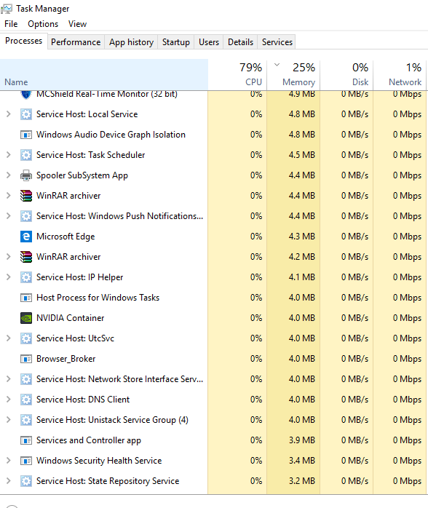This screenshot has width=428, height=508.
Task: Sort by the CPU column header
Action: 237,75
